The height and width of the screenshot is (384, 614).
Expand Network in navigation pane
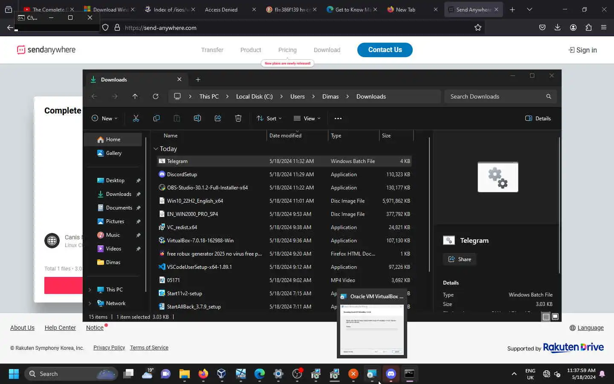pos(90,303)
